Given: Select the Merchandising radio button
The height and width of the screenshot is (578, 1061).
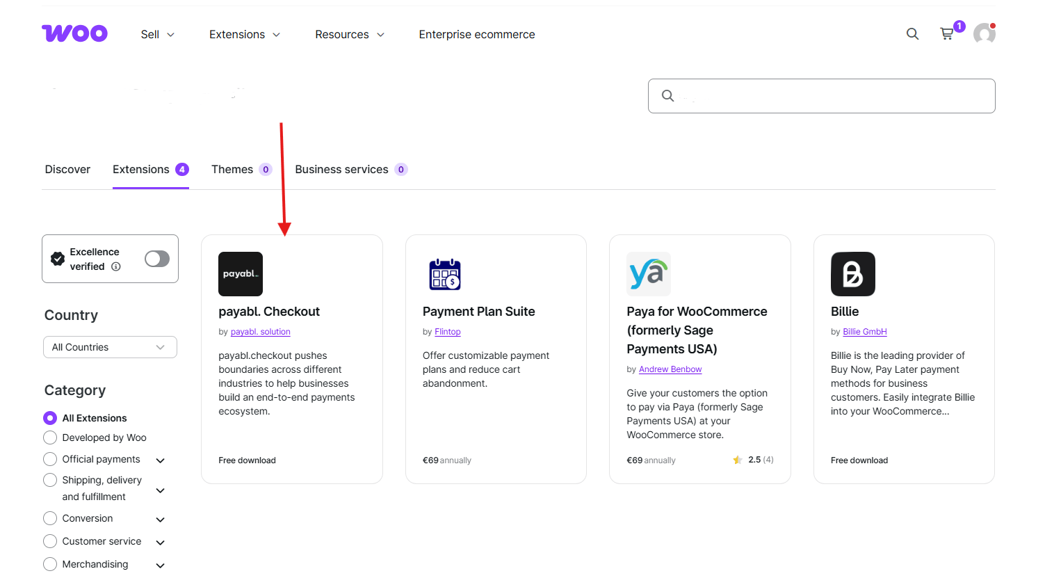Looking at the screenshot, I should (x=50, y=564).
